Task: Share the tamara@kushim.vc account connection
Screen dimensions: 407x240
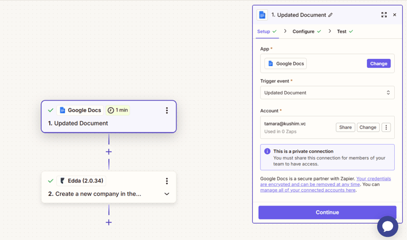Action: (345, 127)
